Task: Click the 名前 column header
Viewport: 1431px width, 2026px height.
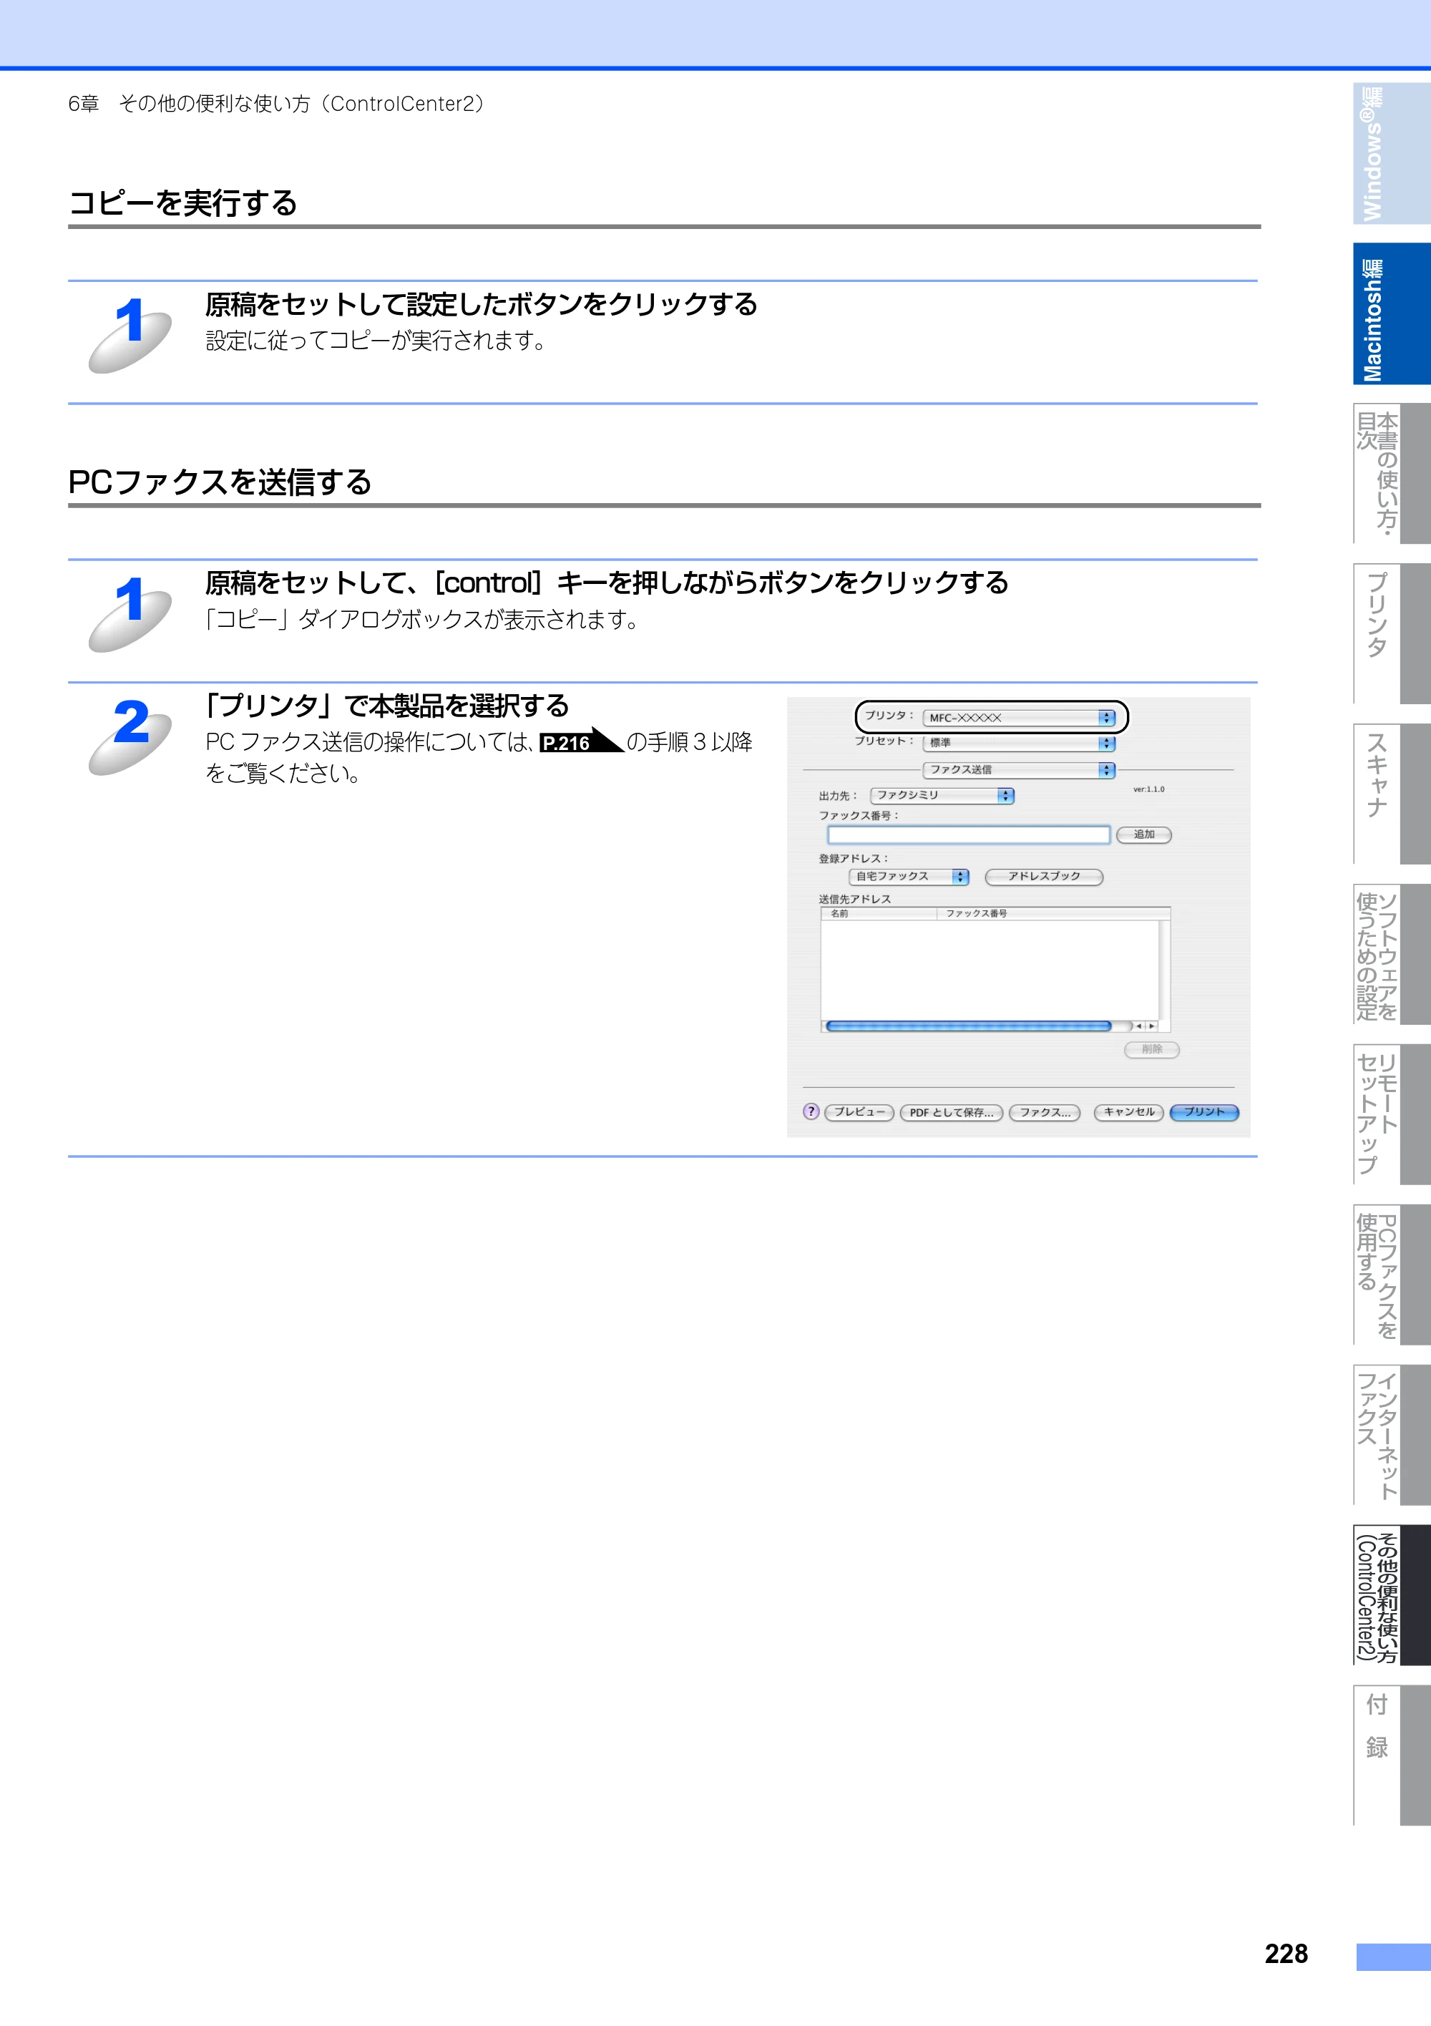Action: coord(878,914)
